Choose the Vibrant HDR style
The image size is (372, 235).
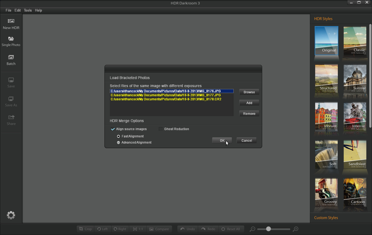pyautogui.click(x=327, y=116)
